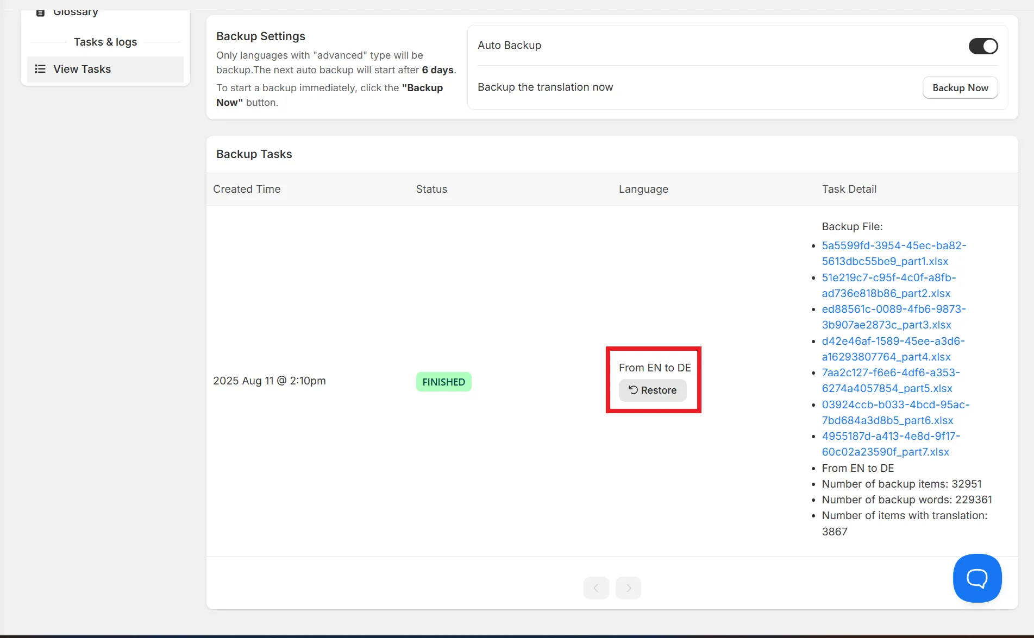Screen dimensions: 1034x638
Task: Open the chat support bubble
Action: point(977,578)
